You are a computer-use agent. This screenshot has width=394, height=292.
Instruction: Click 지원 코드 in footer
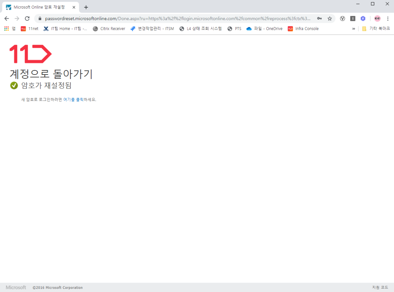(x=380, y=287)
